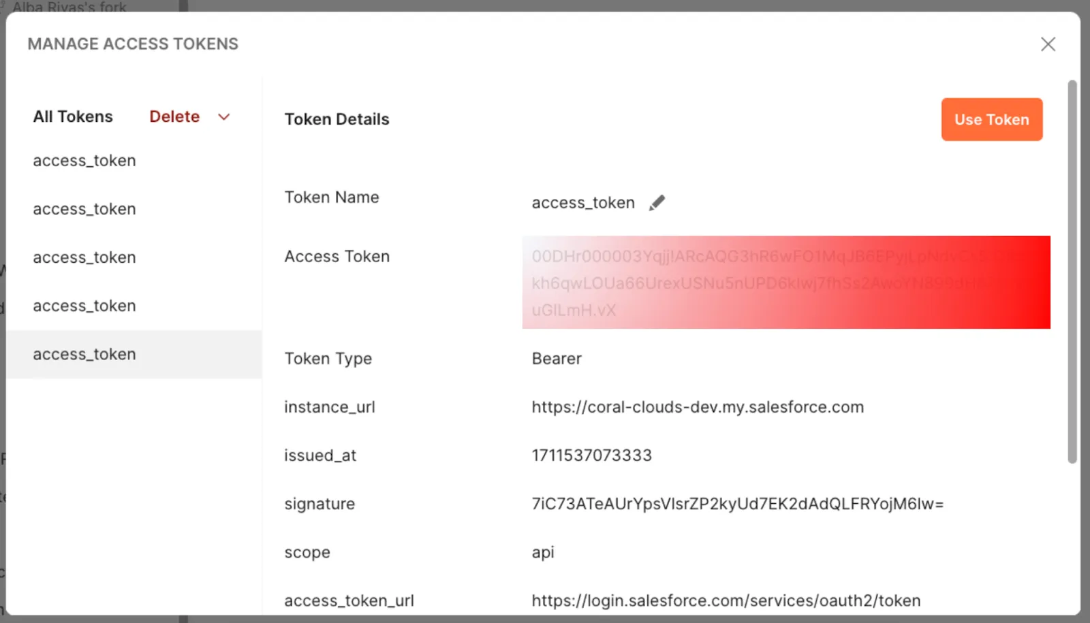
Task: Click the token details vertical scrollbar
Action: click(x=1072, y=272)
